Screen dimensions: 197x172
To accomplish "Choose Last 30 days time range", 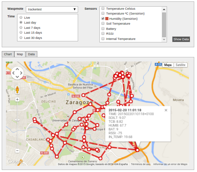I will pyautogui.click(x=21, y=38).
